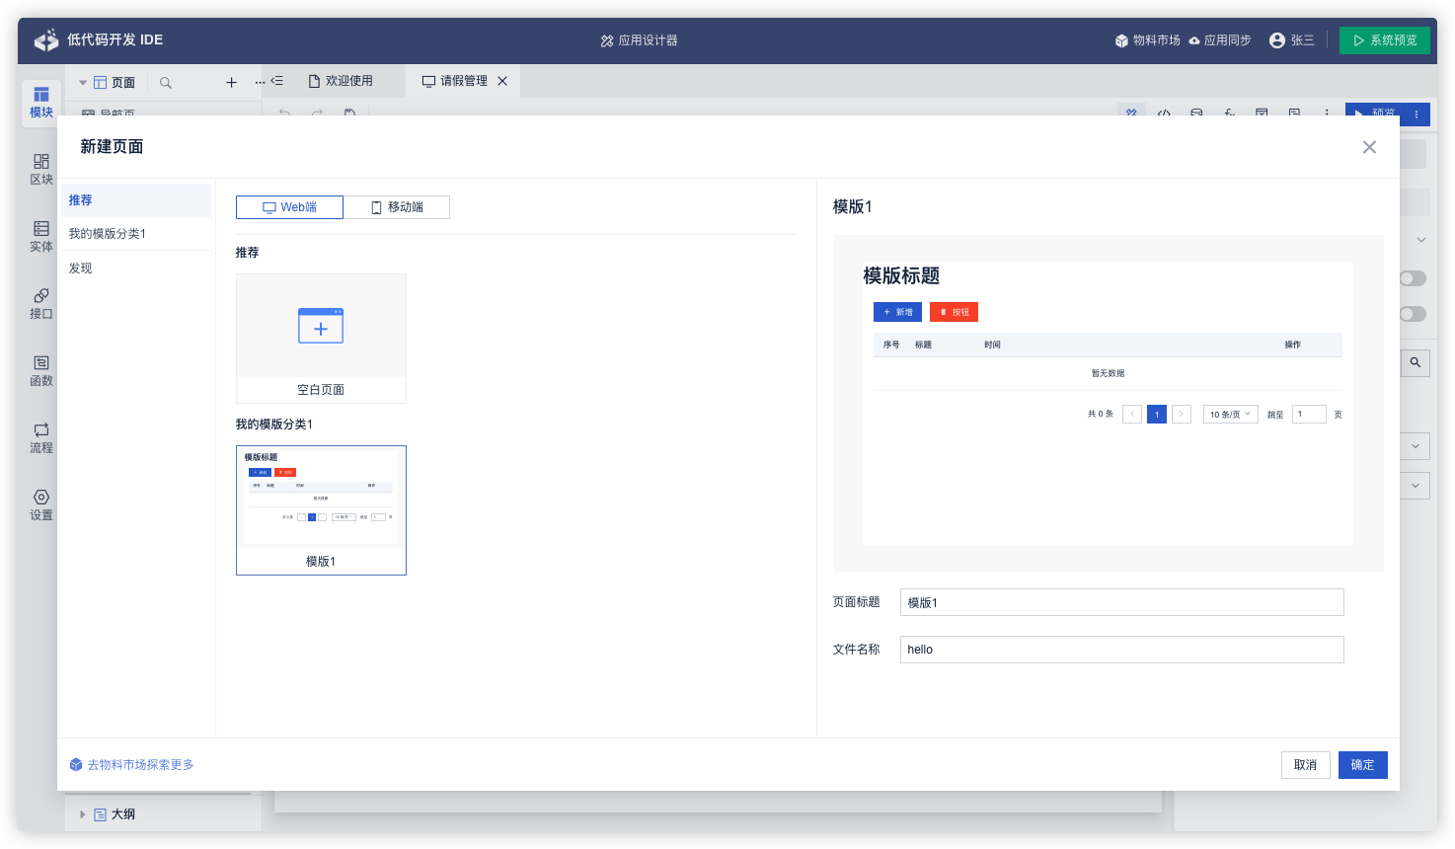Expand the 大纲 outline section
This screenshot has height=849, width=1455.
pos(83,814)
